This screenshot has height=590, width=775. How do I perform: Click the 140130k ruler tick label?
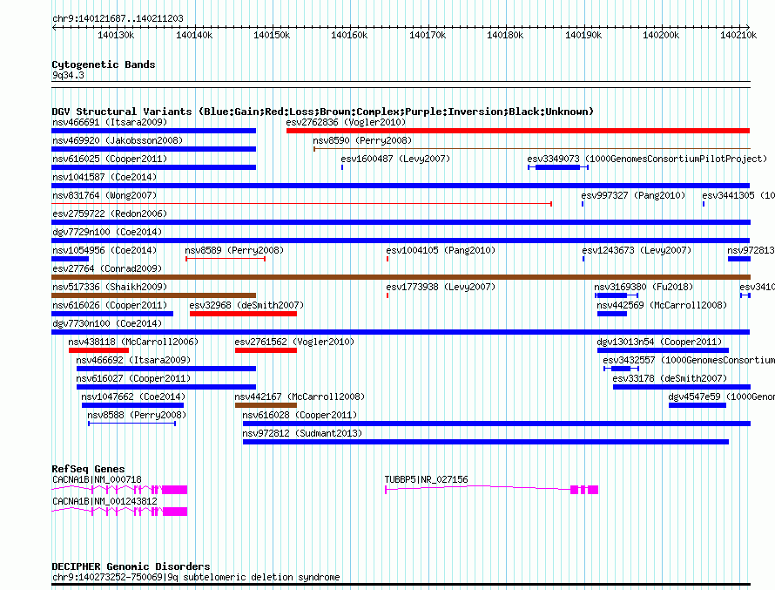click(x=116, y=35)
